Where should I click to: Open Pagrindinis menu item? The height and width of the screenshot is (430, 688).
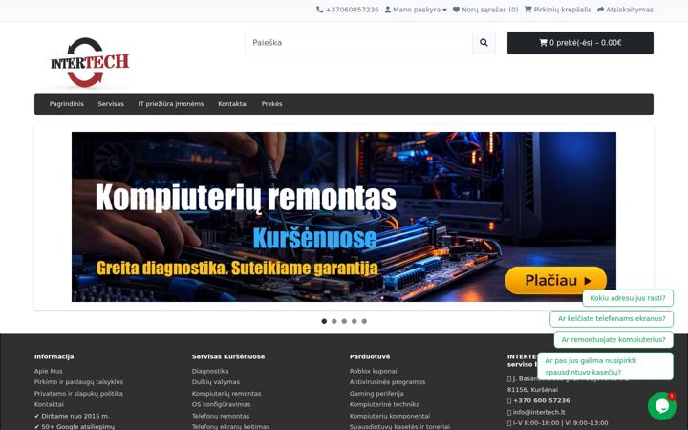pyautogui.click(x=67, y=104)
